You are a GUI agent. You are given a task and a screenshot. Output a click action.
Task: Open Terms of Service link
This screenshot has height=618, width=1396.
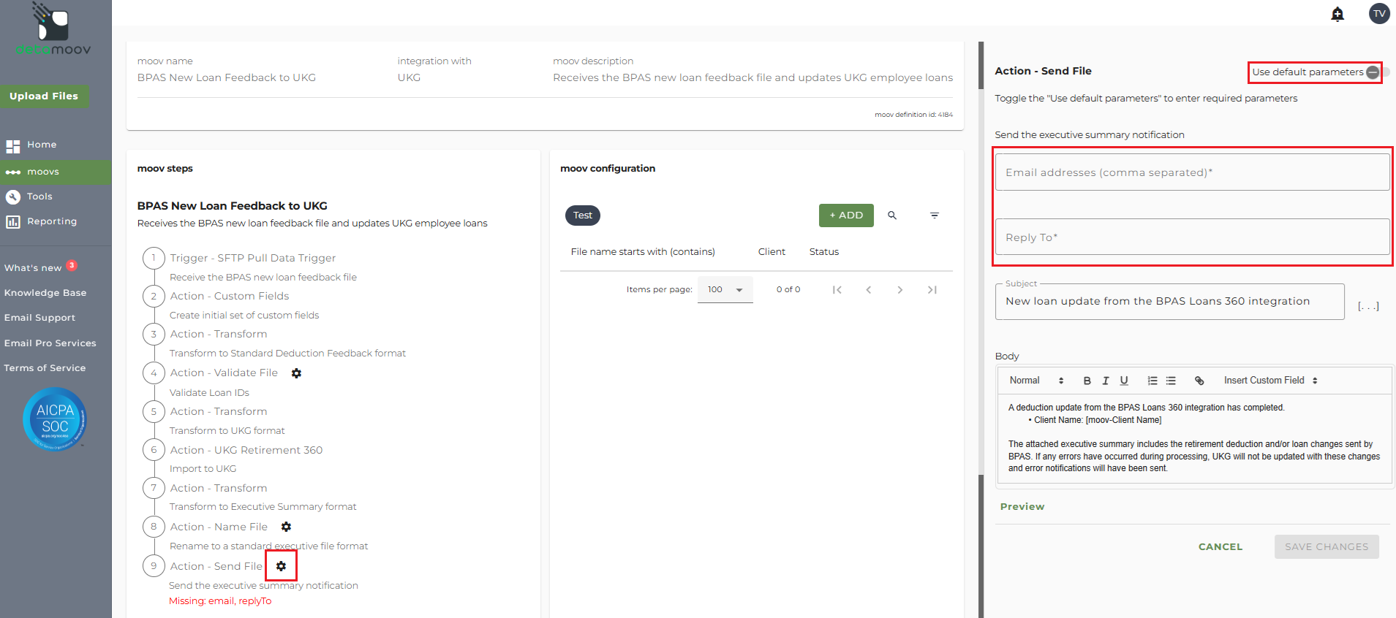click(45, 368)
